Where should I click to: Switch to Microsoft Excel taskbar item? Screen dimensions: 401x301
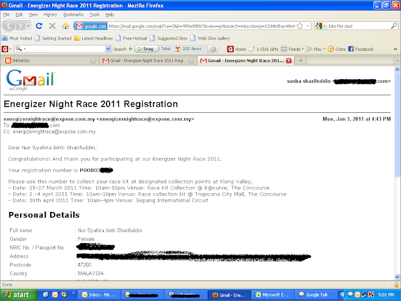point(272,295)
